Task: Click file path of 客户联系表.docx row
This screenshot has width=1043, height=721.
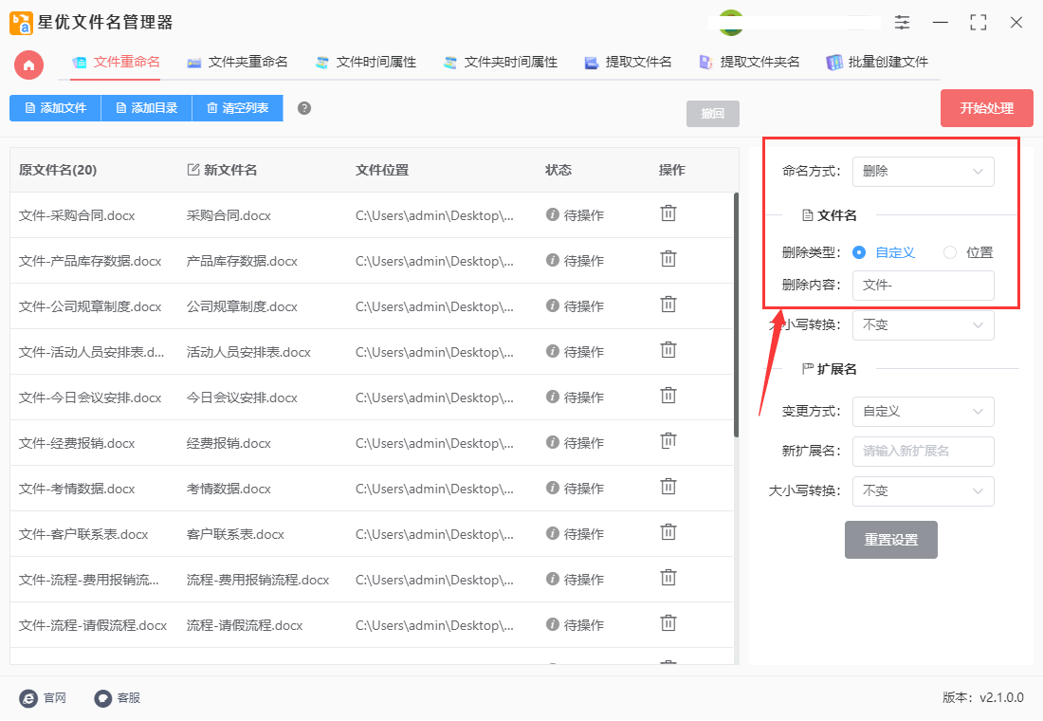Action: click(x=434, y=535)
